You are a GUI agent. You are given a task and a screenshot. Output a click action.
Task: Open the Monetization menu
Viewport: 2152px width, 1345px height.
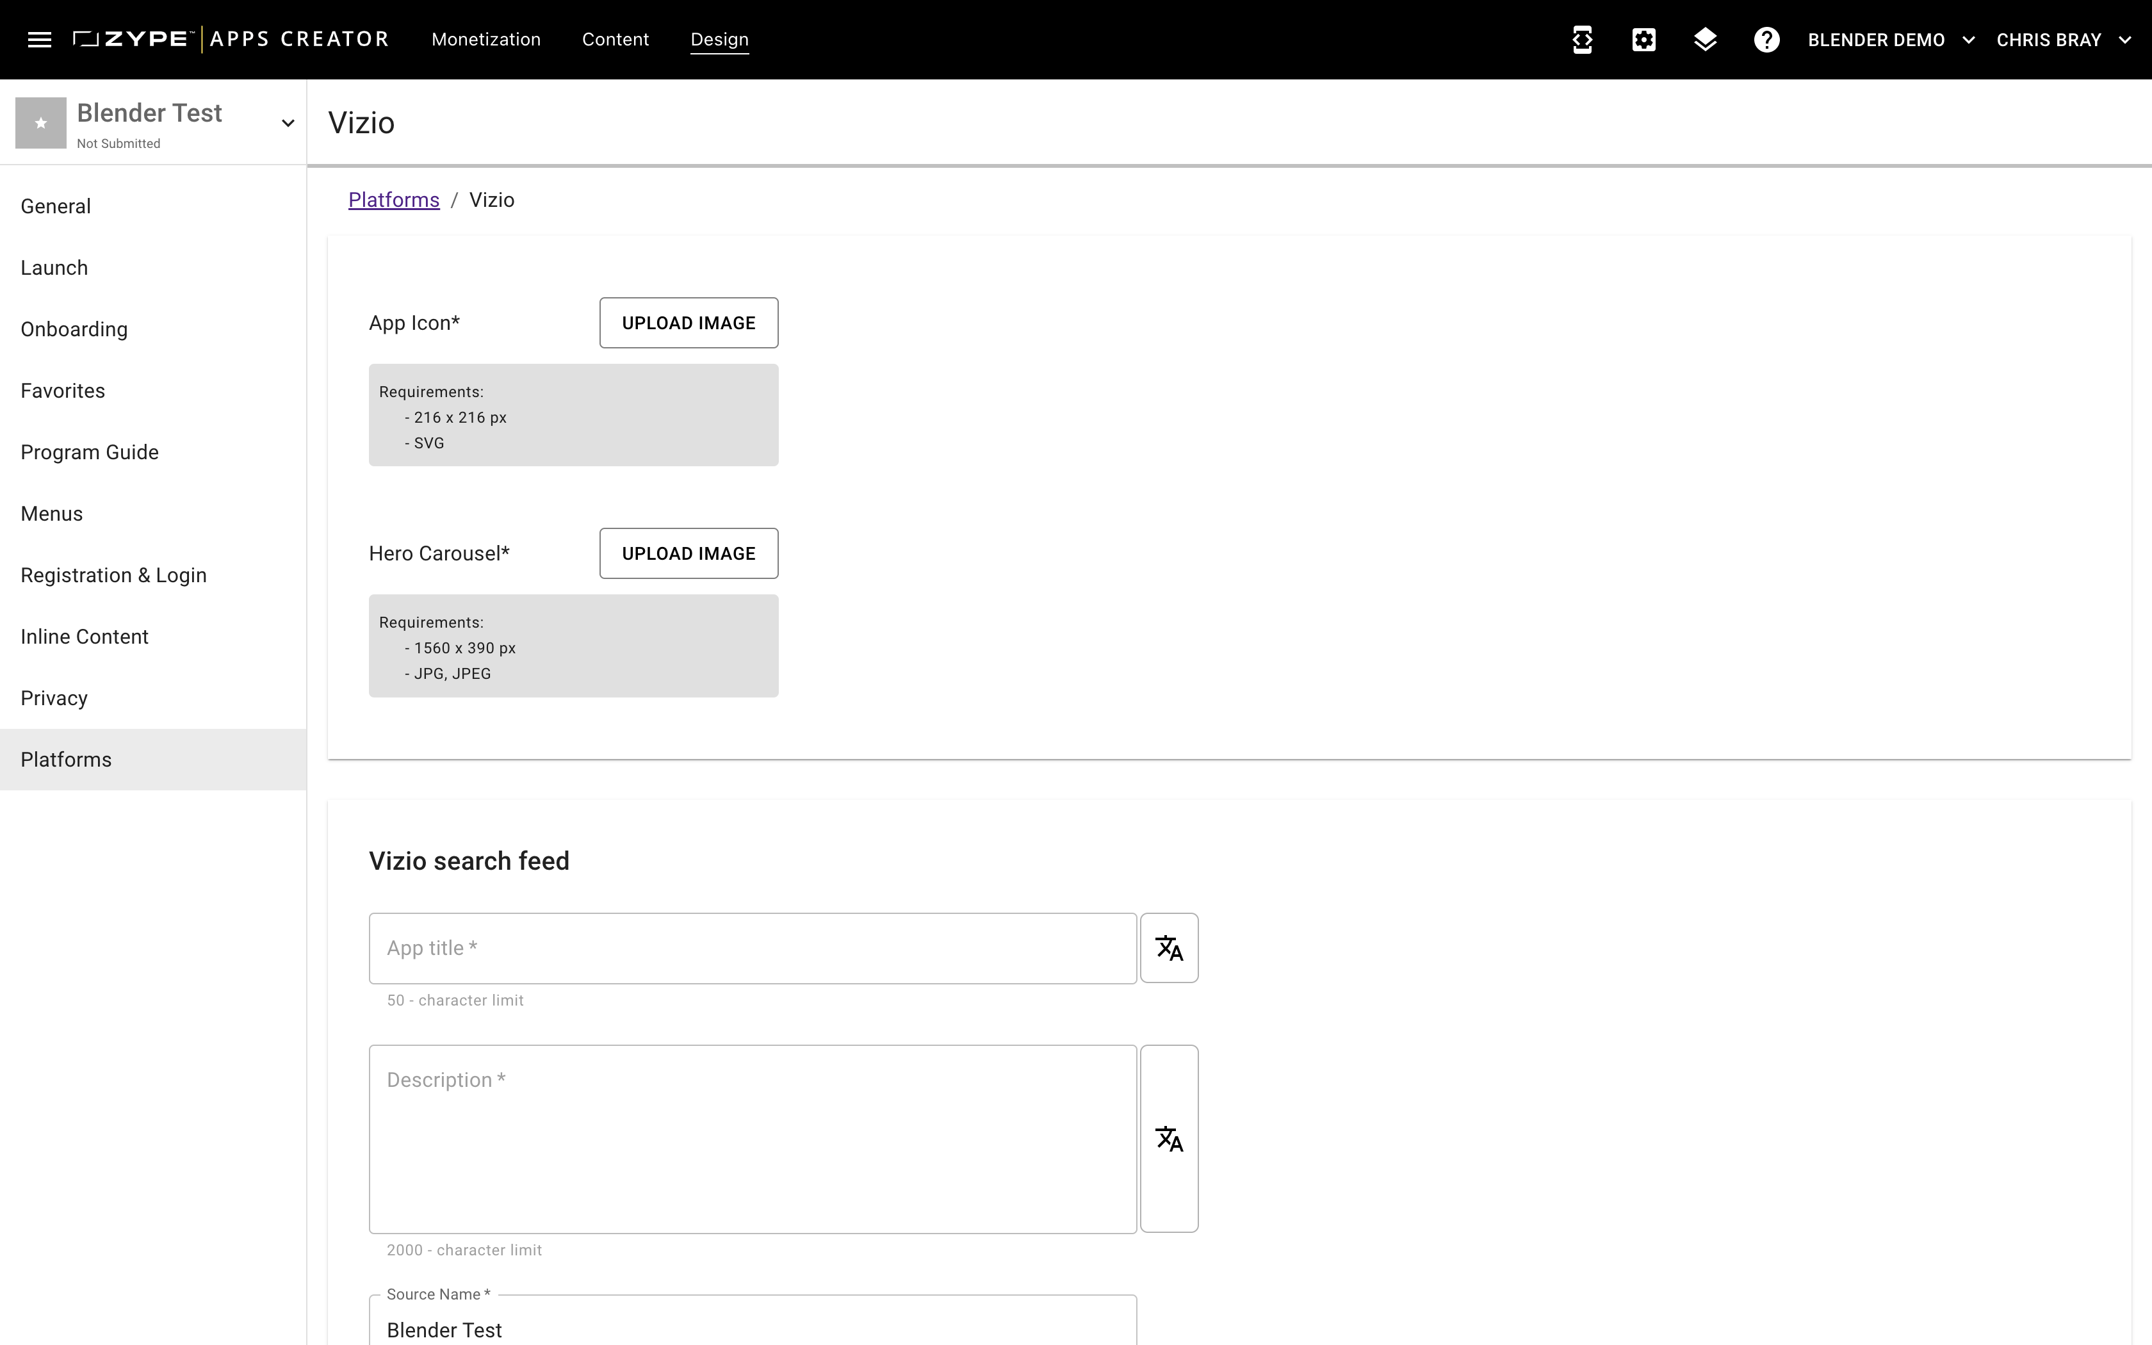pos(485,39)
